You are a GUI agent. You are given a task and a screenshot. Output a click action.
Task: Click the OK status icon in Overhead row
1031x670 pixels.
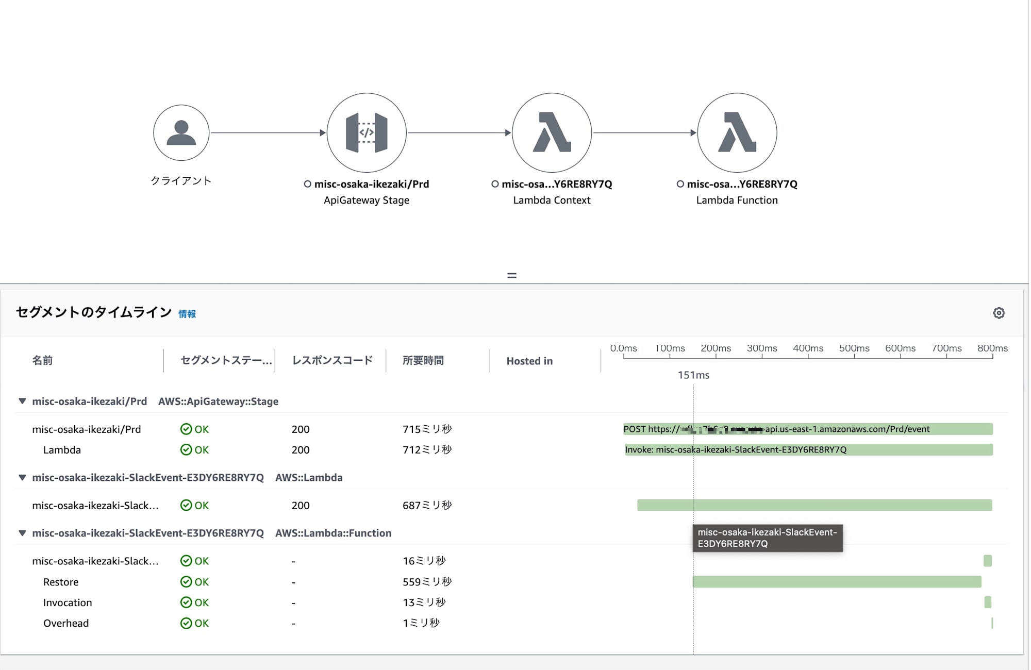186,623
